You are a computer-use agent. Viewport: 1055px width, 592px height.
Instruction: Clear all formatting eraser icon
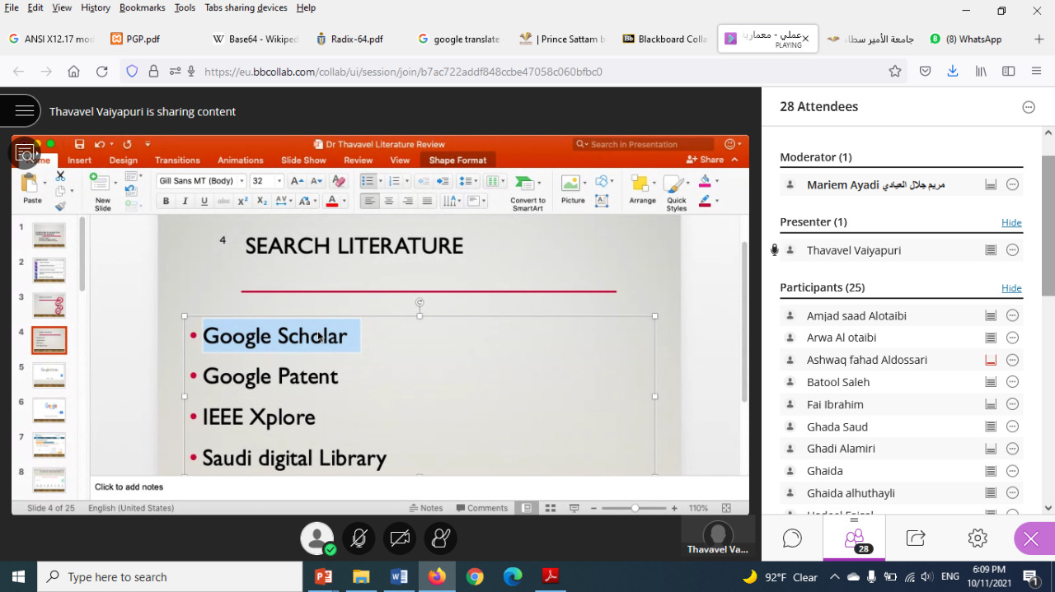[338, 181]
